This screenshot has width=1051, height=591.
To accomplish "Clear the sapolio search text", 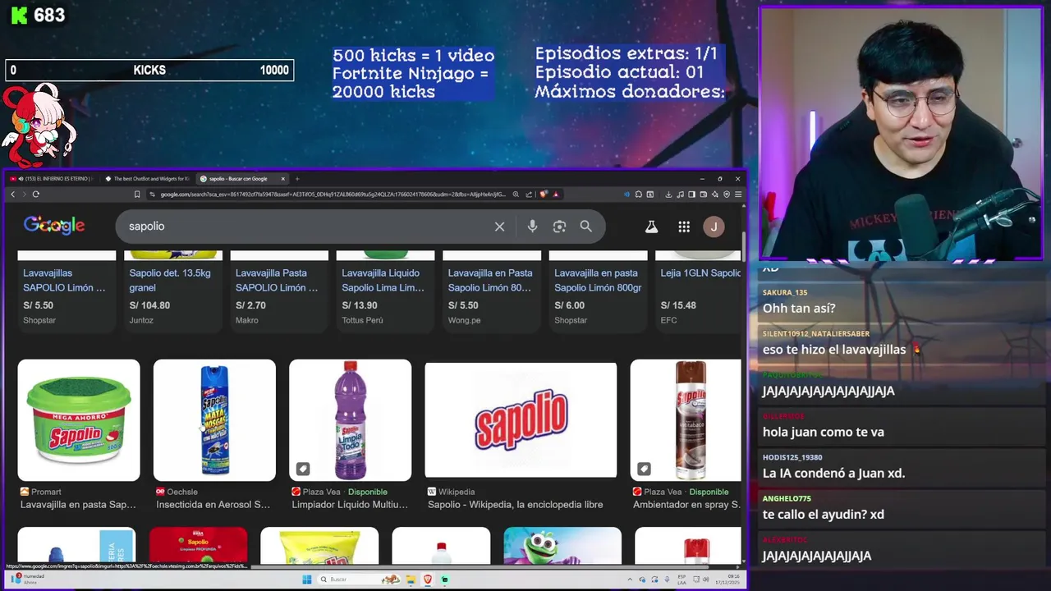I will [499, 227].
